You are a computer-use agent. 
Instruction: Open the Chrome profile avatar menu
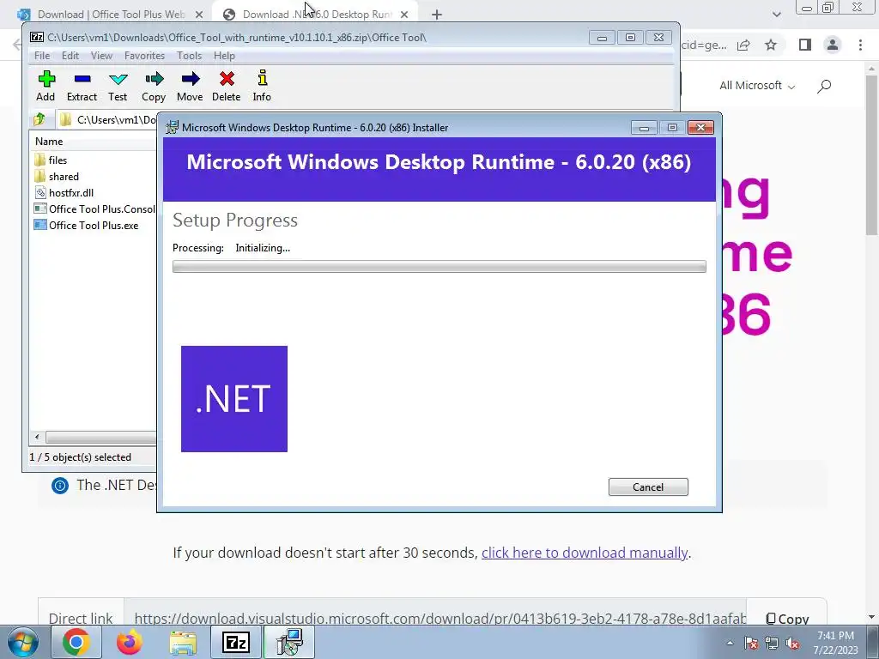point(833,45)
